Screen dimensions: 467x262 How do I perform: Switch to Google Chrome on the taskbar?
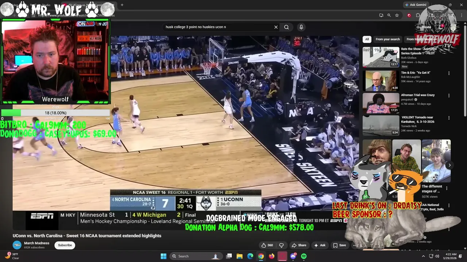[261, 256]
